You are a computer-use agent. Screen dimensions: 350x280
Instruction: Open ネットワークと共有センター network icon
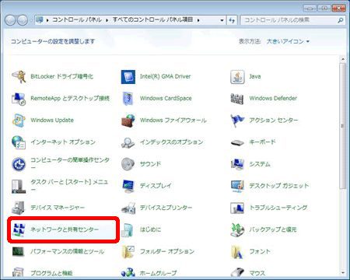click(x=19, y=229)
